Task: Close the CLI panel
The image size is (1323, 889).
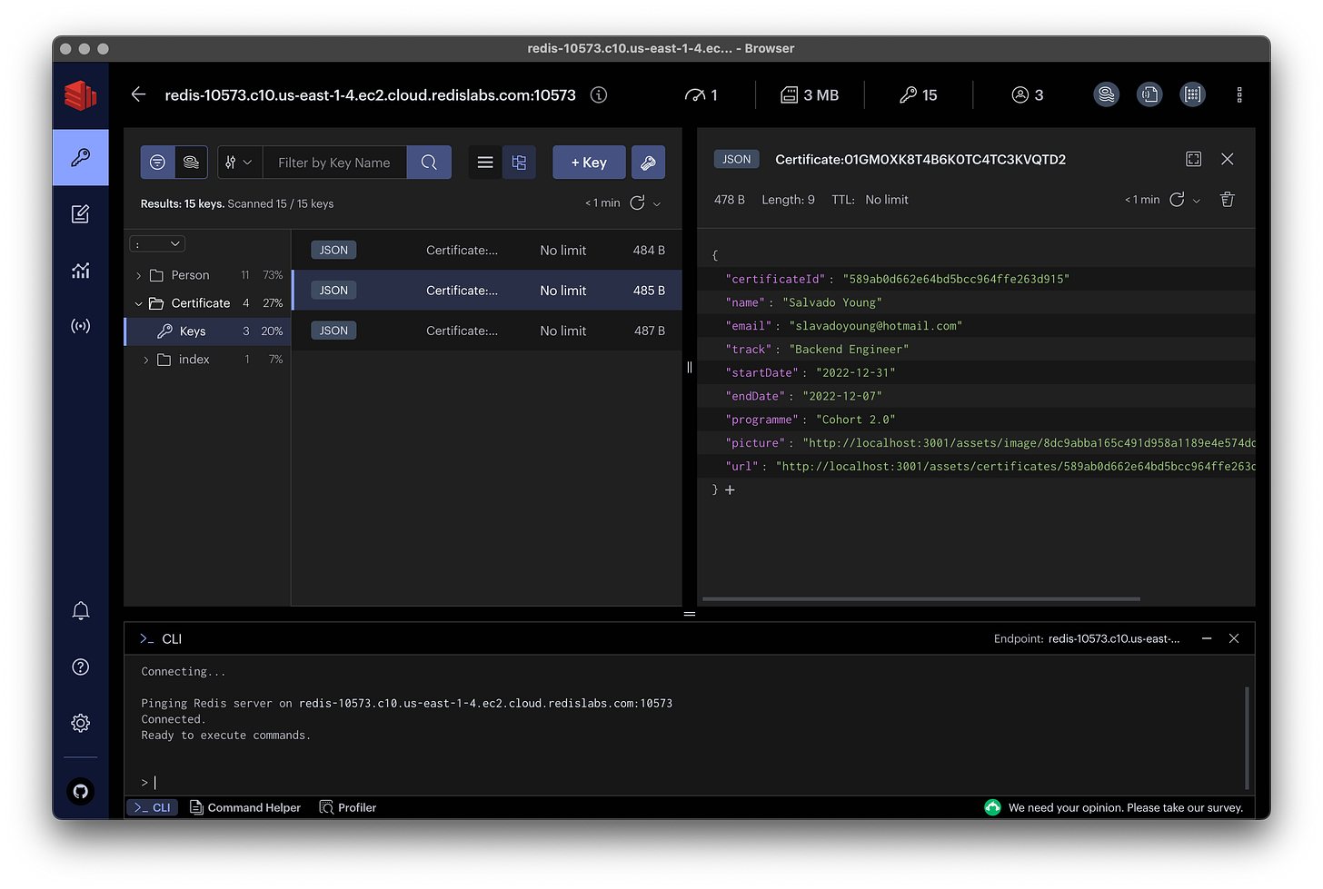Action: pos(1234,638)
